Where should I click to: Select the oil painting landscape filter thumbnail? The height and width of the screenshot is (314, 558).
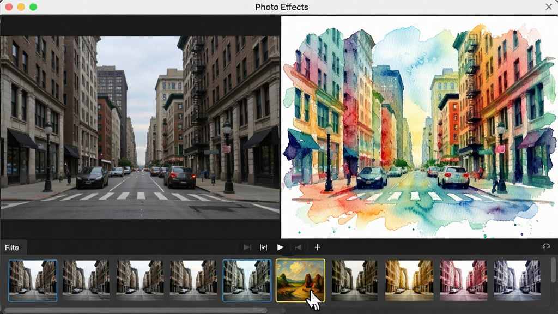[300, 281]
